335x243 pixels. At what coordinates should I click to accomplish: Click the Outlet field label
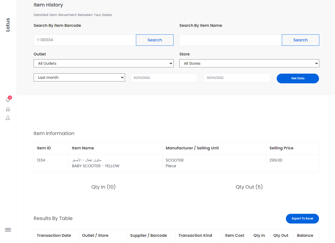(40, 54)
